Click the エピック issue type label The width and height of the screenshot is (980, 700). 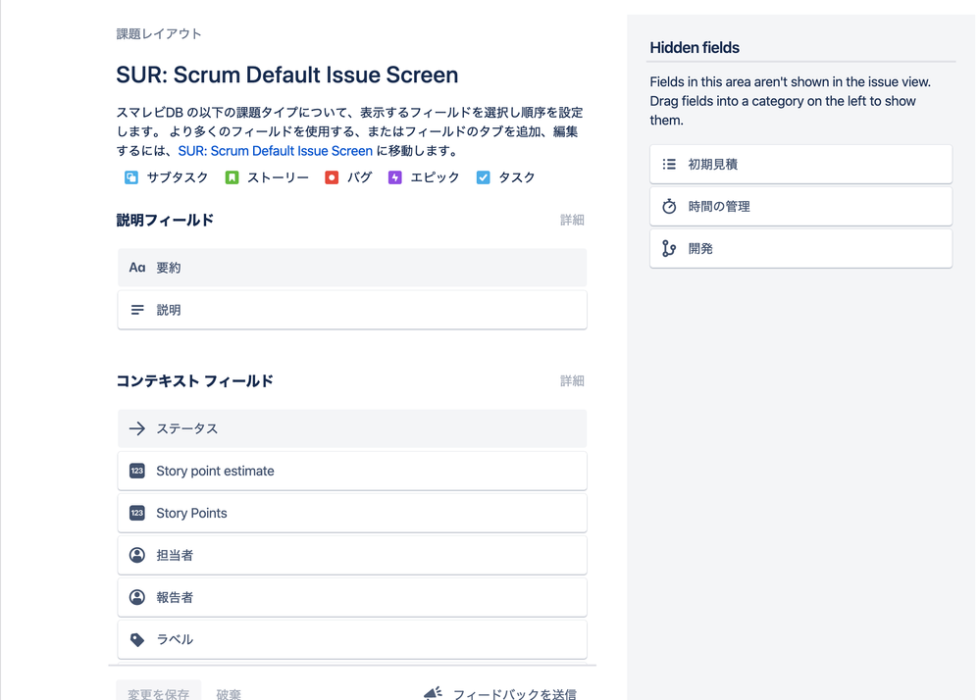pos(435,177)
